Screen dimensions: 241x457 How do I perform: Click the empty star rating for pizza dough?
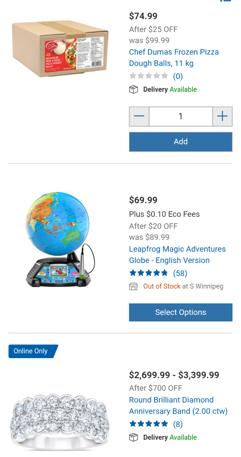click(149, 76)
